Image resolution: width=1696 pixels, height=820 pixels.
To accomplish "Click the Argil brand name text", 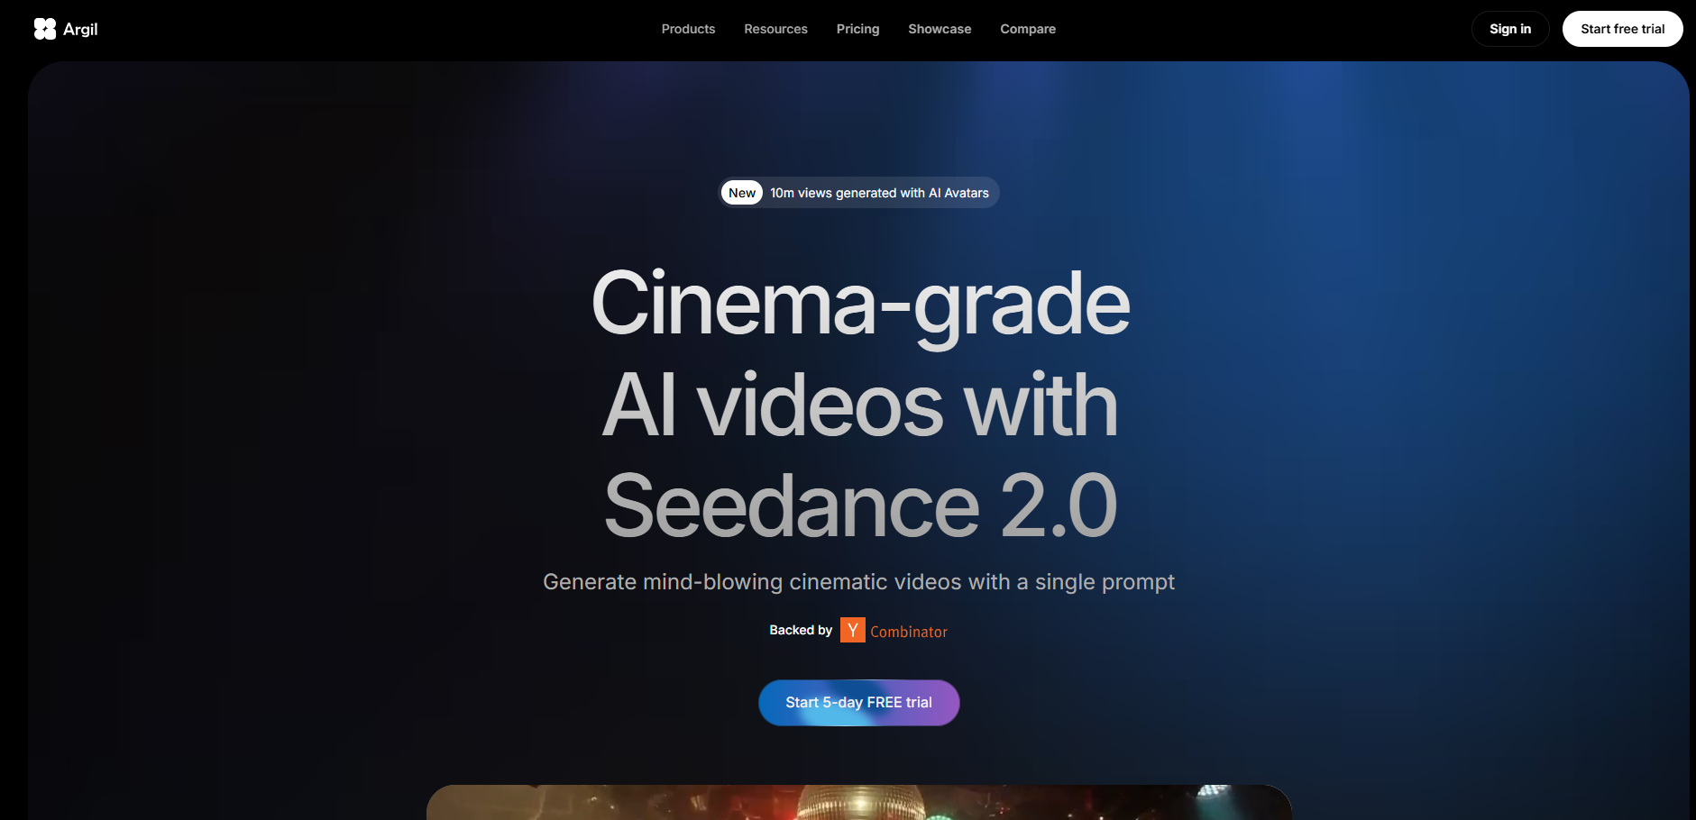I will [80, 29].
